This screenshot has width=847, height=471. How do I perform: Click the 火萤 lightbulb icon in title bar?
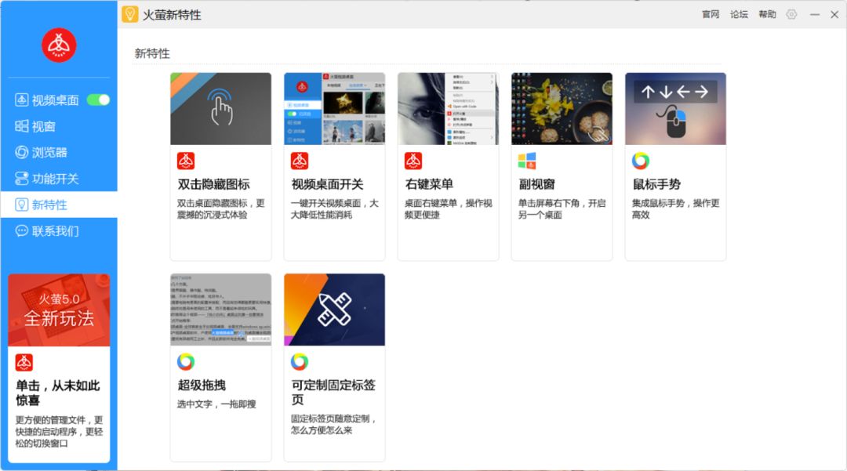click(130, 14)
